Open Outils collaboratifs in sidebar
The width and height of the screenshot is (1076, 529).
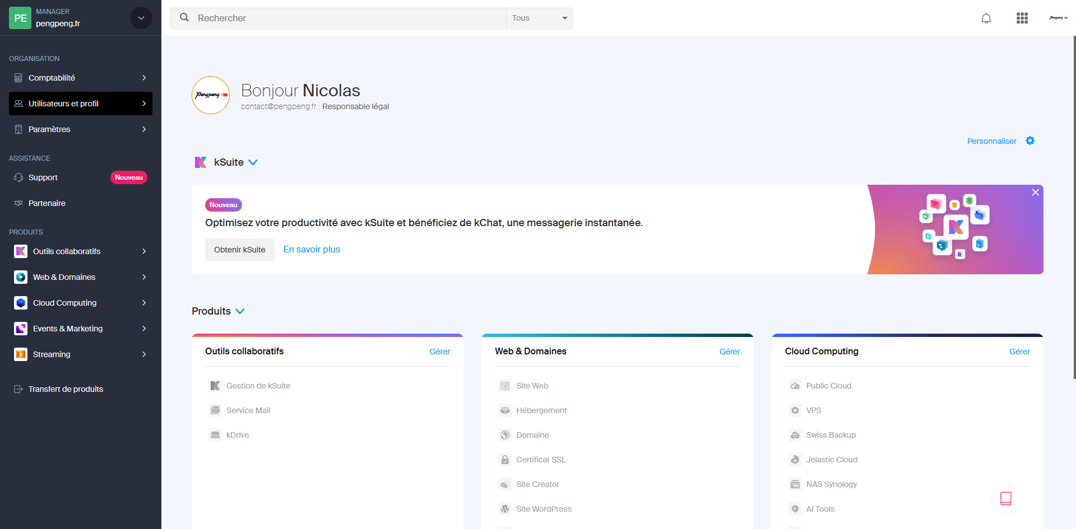(81, 251)
